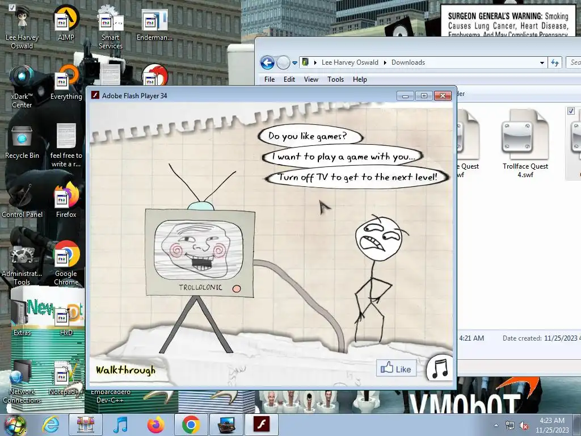The width and height of the screenshot is (581, 436).
Task: Expand the arrow after 'Lee Harvey Oswald' breadcrumb
Action: [x=385, y=62]
